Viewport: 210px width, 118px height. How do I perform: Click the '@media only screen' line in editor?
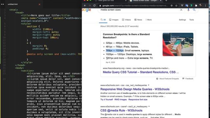(x=54, y=54)
